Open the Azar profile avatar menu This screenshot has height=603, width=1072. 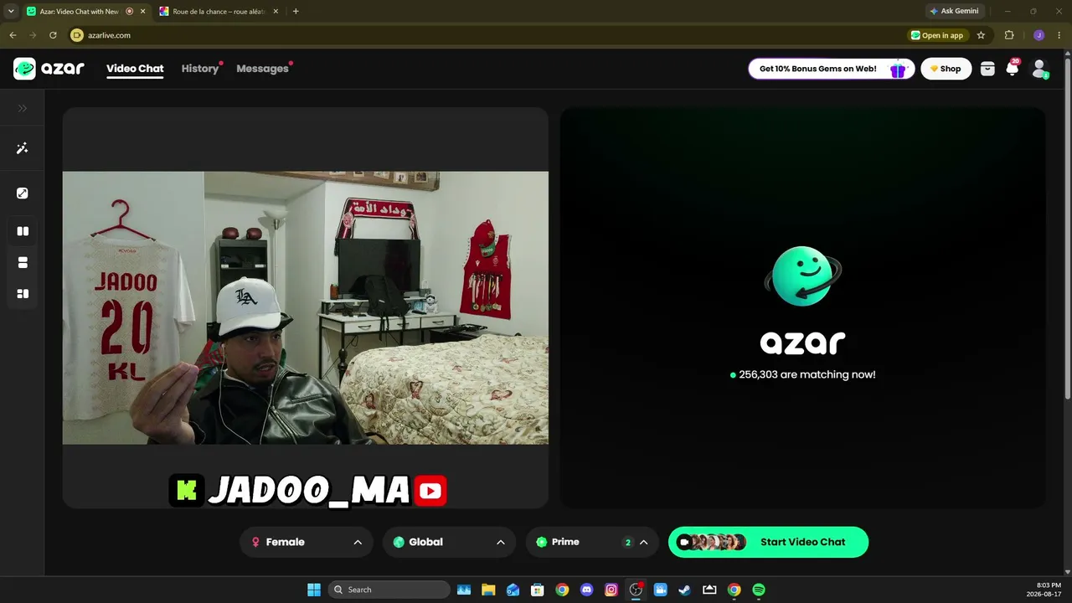click(x=1039, y=69)
